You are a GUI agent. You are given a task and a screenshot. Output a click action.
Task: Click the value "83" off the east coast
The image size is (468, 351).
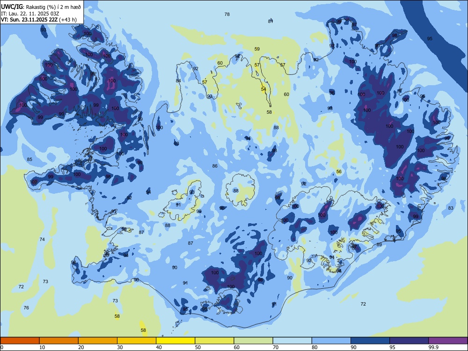click(451, 208)
